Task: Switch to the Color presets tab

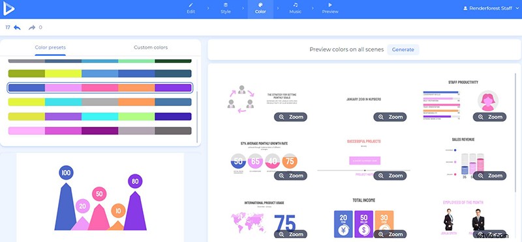Action: pos(50,47)
